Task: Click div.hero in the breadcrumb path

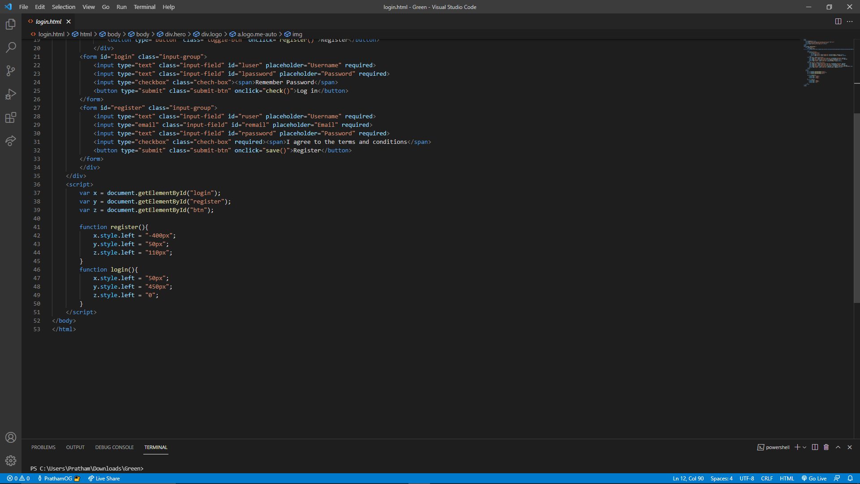Action: [x=175, y=34]
